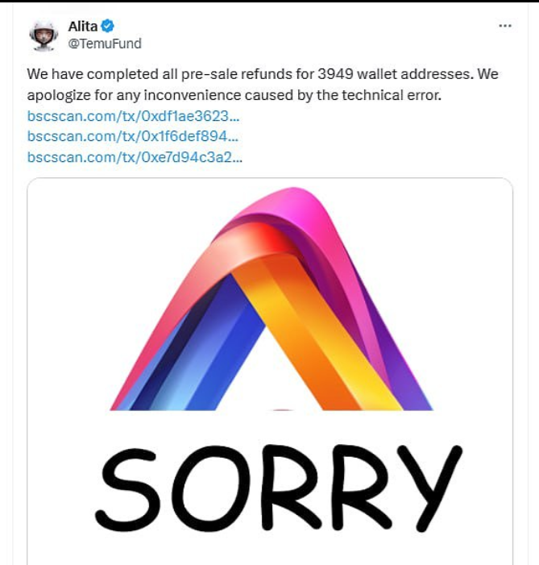Click the words 'technical error' in tweet
The height and width of the screenshot is (565, 539).
392,95
